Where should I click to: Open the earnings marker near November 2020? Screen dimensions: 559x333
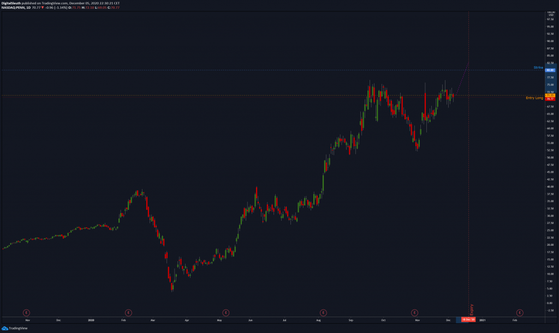[x=414, y=312]
